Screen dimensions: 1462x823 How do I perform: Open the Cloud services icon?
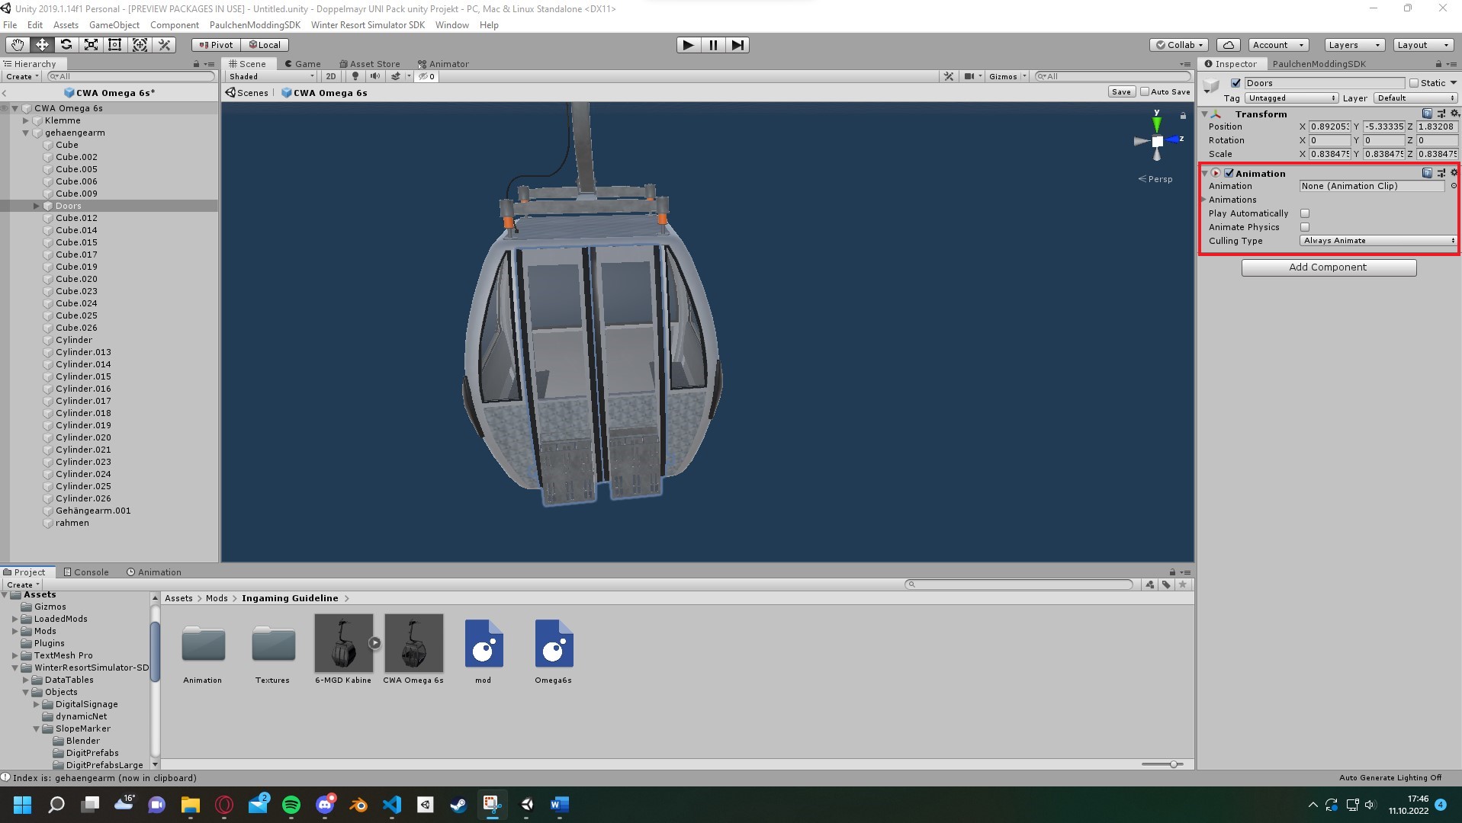pyautogui.click(x=1228, y=45)
